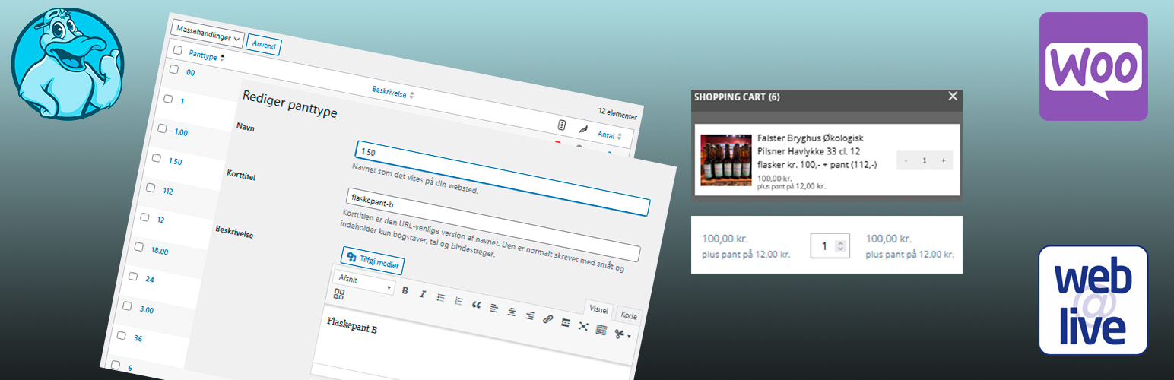The image size is (1174, 380).
Task: Click the Tilføj medier button
Action: (x=373, y=260)
